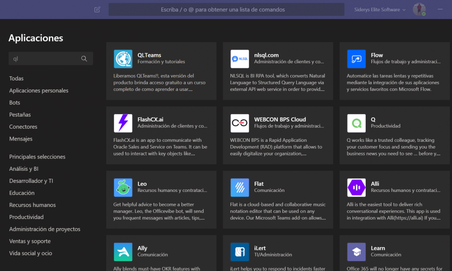The height and width of the screenshot is (271, 452).
Task: Open the nlsql.com app icon
Action: 240,59
